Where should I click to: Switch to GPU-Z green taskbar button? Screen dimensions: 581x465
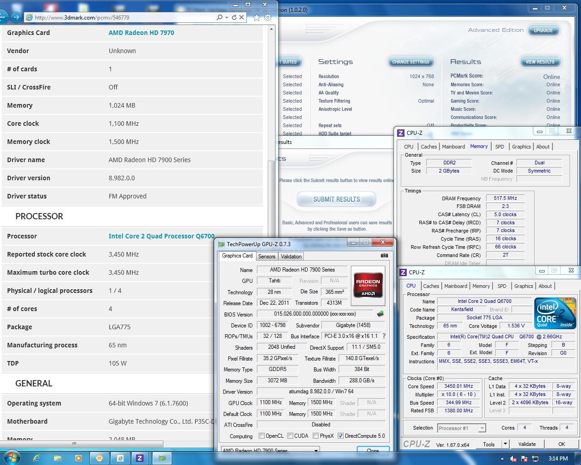pyautogui.click(x=162, y=458)
